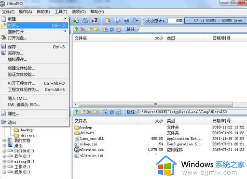This screenshot has width=247, height=179.
Task: Choose IML 编译为 ISO... menu entry
Action: click(35, 105)
